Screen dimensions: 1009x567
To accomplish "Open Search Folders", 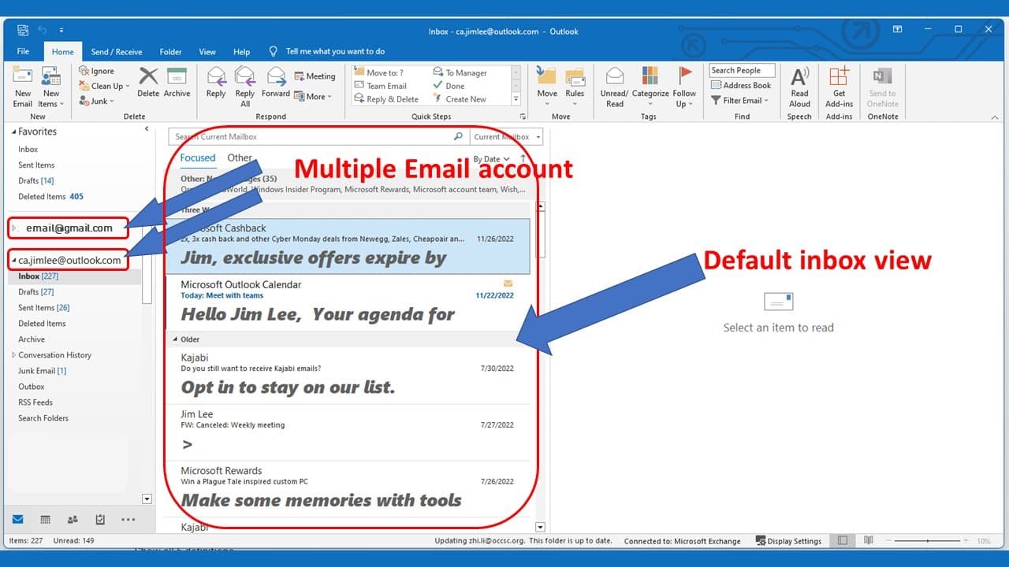I will [x=43, y=418].
